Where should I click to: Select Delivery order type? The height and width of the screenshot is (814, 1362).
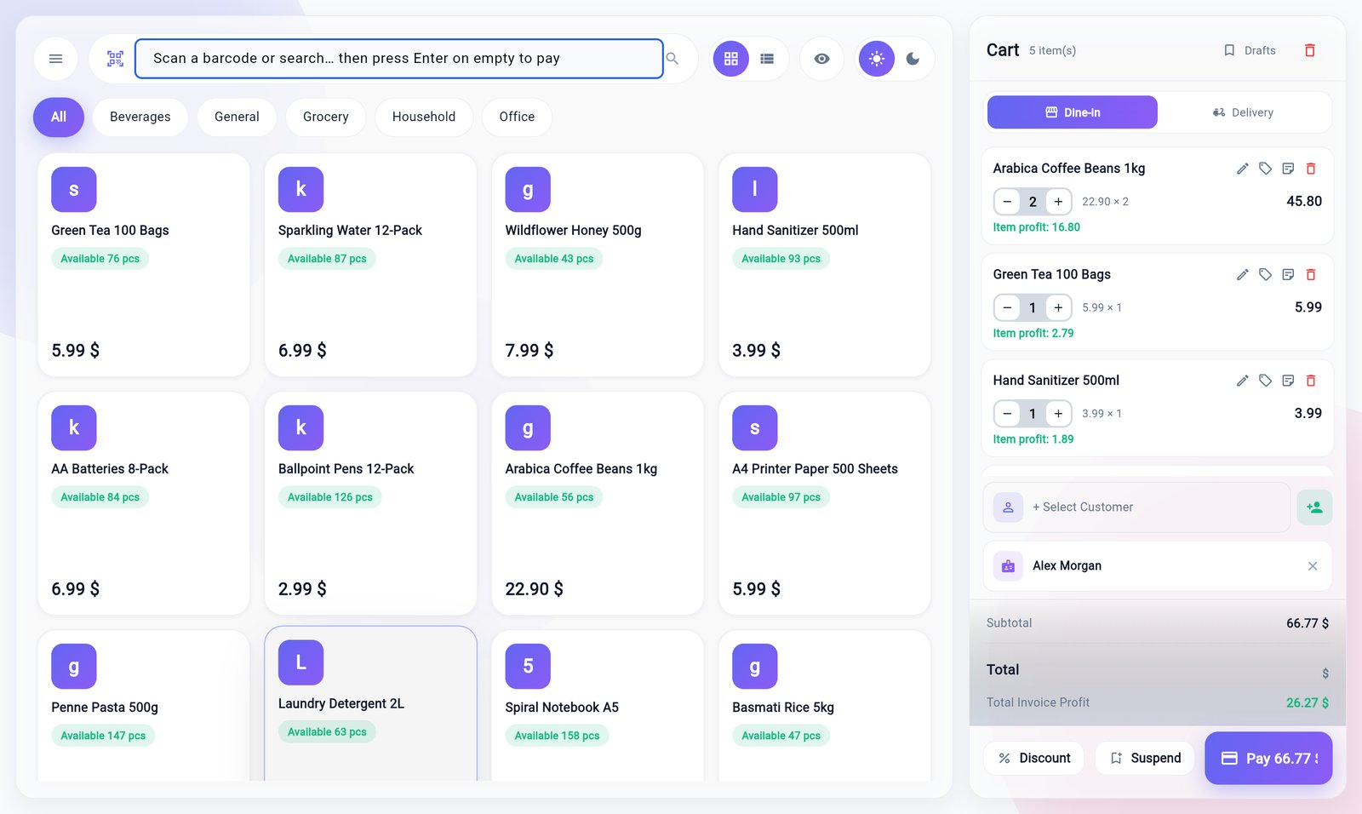point(1243,112)
